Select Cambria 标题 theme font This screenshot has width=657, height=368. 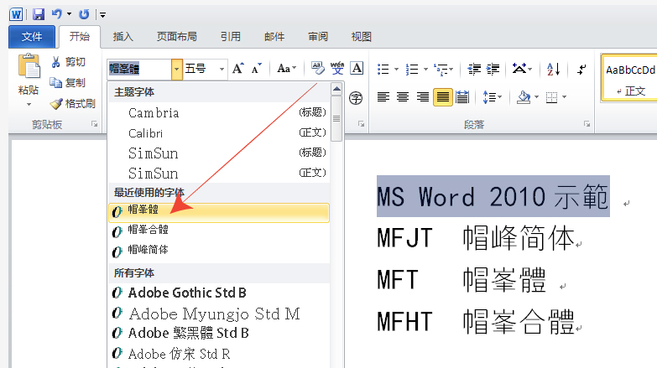coord(219,112)
